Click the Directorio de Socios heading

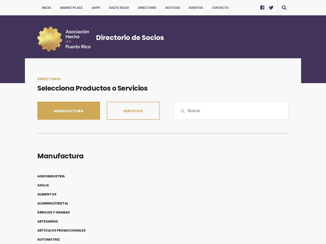(x=130, y=38)
